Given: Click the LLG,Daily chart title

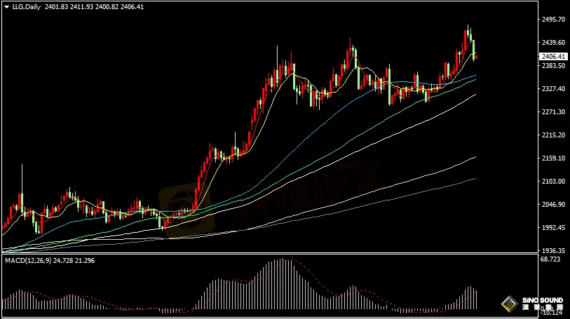Looking at the screenshot, I should pos(25,6).
